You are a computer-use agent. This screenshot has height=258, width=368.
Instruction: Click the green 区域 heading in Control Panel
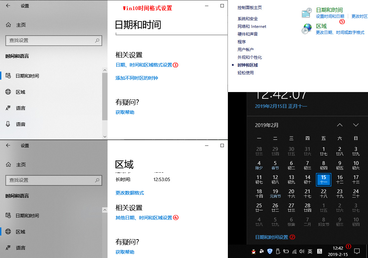pos(321,26)
